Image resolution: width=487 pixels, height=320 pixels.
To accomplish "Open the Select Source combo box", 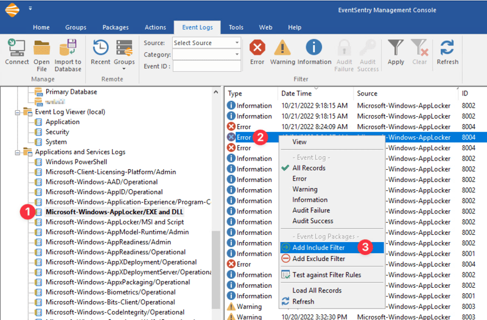I will (206, 43).
